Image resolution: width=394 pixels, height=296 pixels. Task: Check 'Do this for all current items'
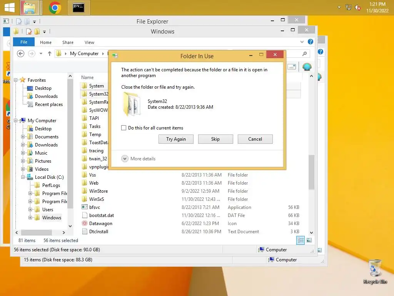(124, 128)
